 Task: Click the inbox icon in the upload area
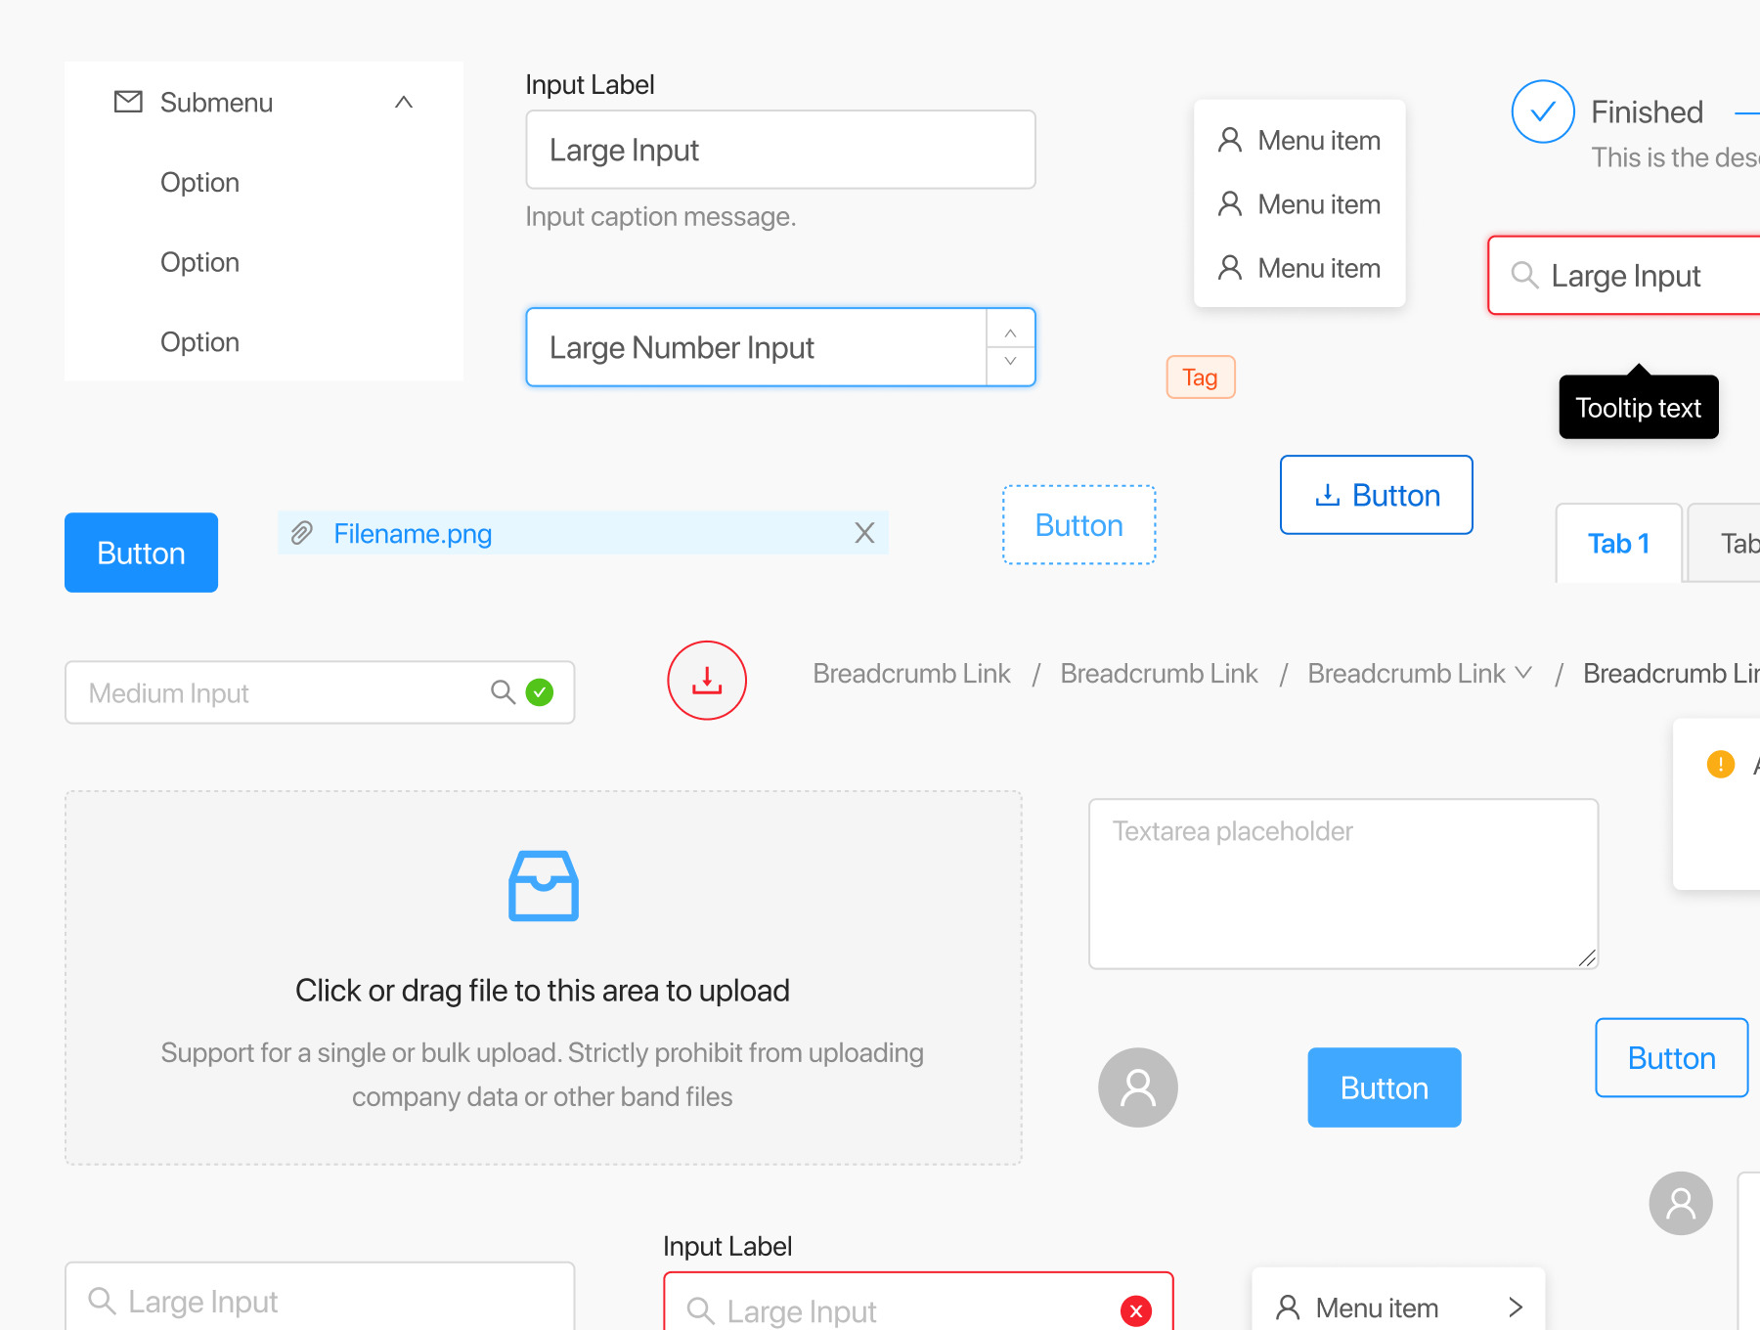544,886
